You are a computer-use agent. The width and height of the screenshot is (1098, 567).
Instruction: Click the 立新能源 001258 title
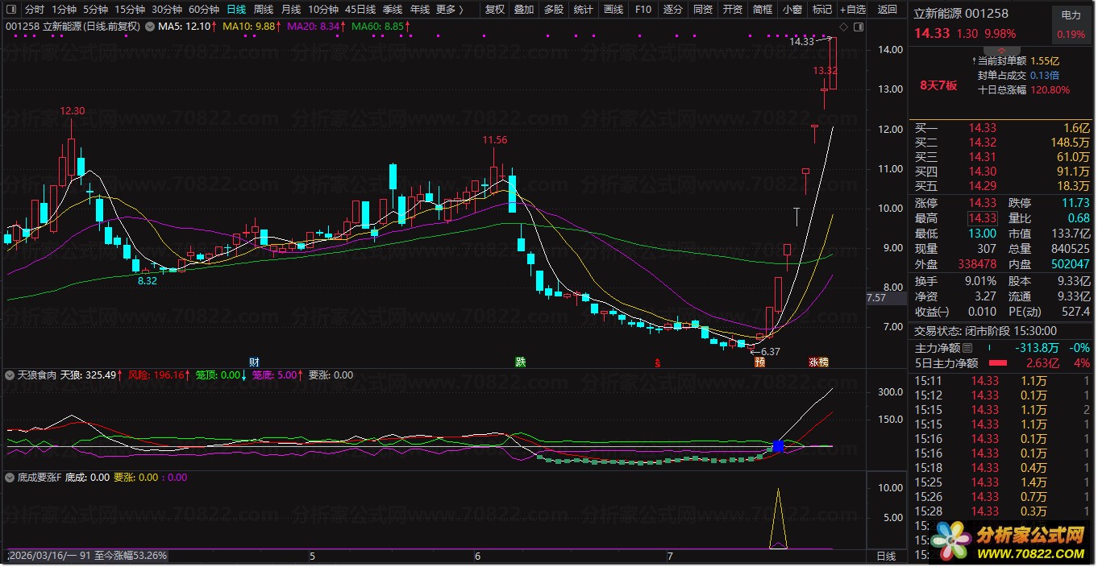961,14
